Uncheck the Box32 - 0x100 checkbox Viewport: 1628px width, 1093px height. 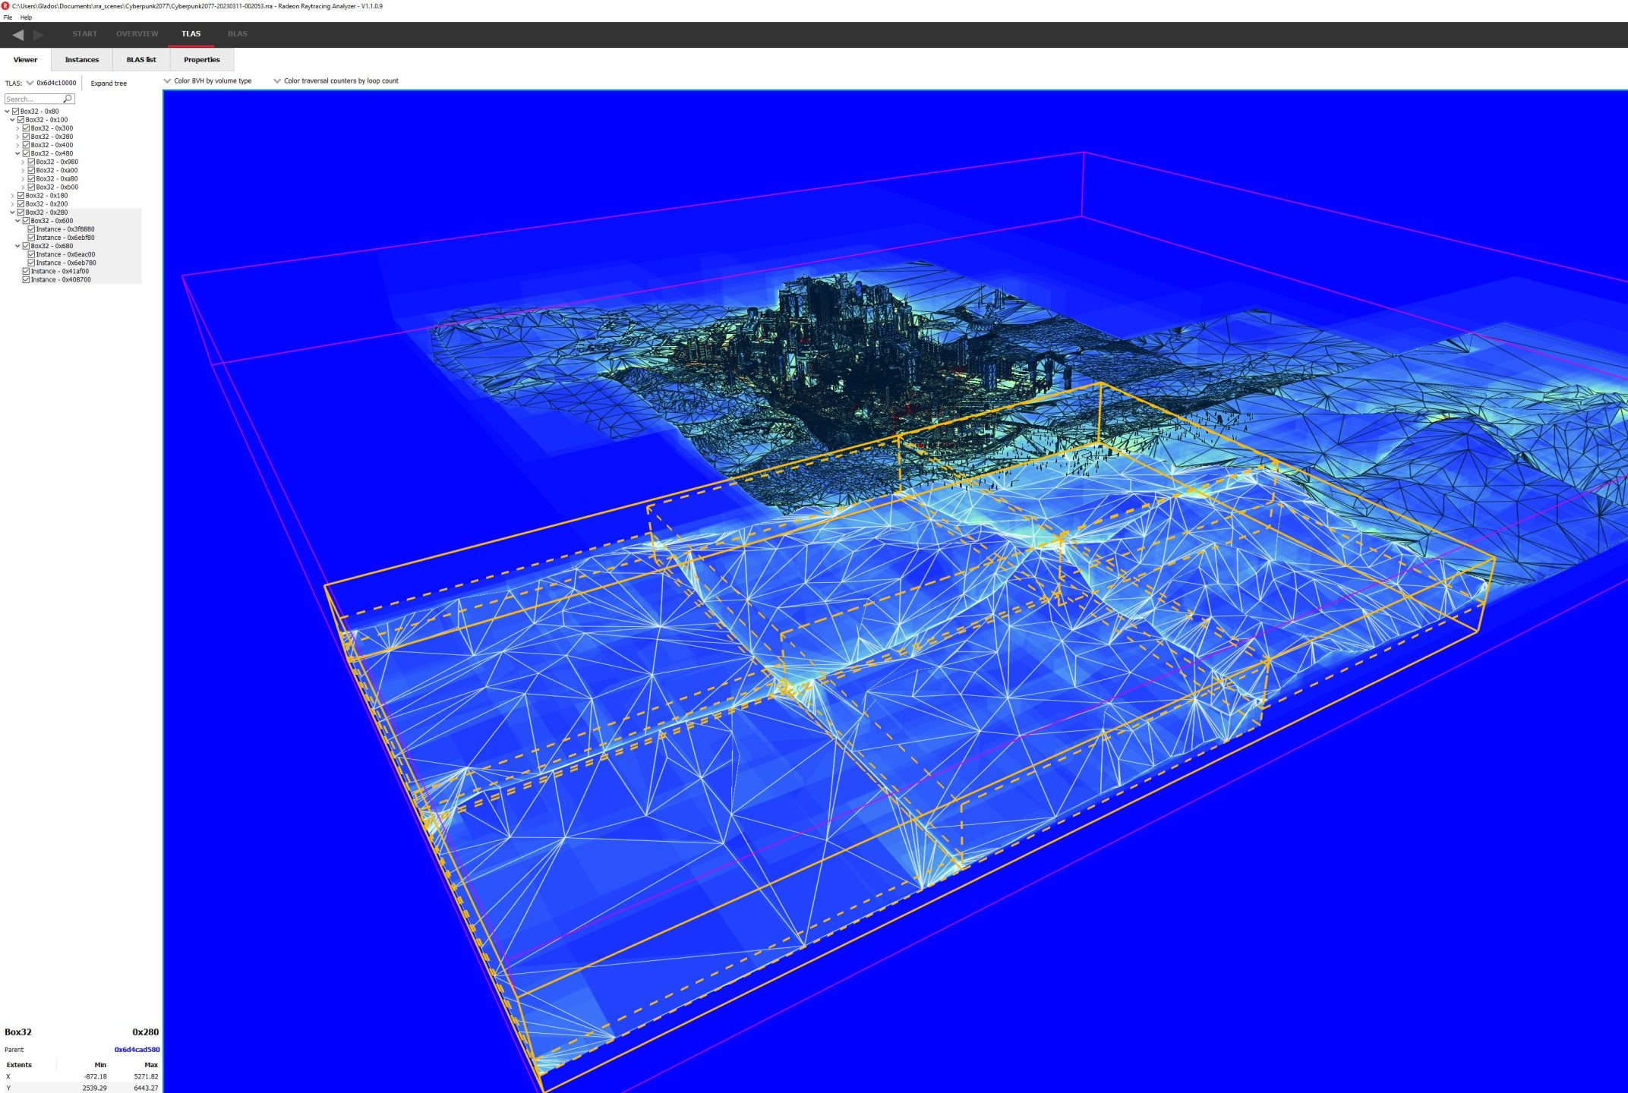point(21,120)
